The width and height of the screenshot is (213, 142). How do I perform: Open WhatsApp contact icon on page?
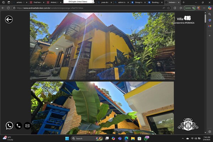(x=9, y=125)
